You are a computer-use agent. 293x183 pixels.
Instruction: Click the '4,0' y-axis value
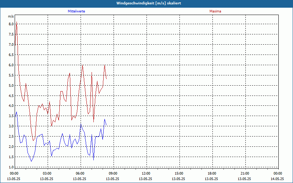click(x=11, y=106)
